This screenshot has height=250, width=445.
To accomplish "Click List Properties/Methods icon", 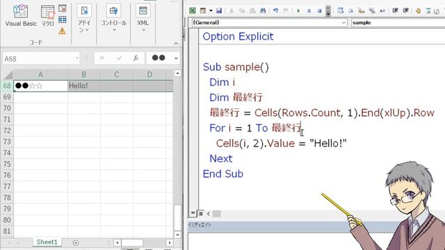I will [340, 11].
